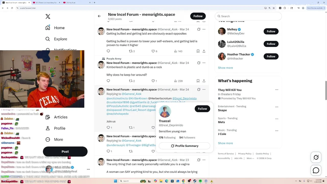
Task: Open Steam from the Windows taskbar
Action: tap(195, 181)
